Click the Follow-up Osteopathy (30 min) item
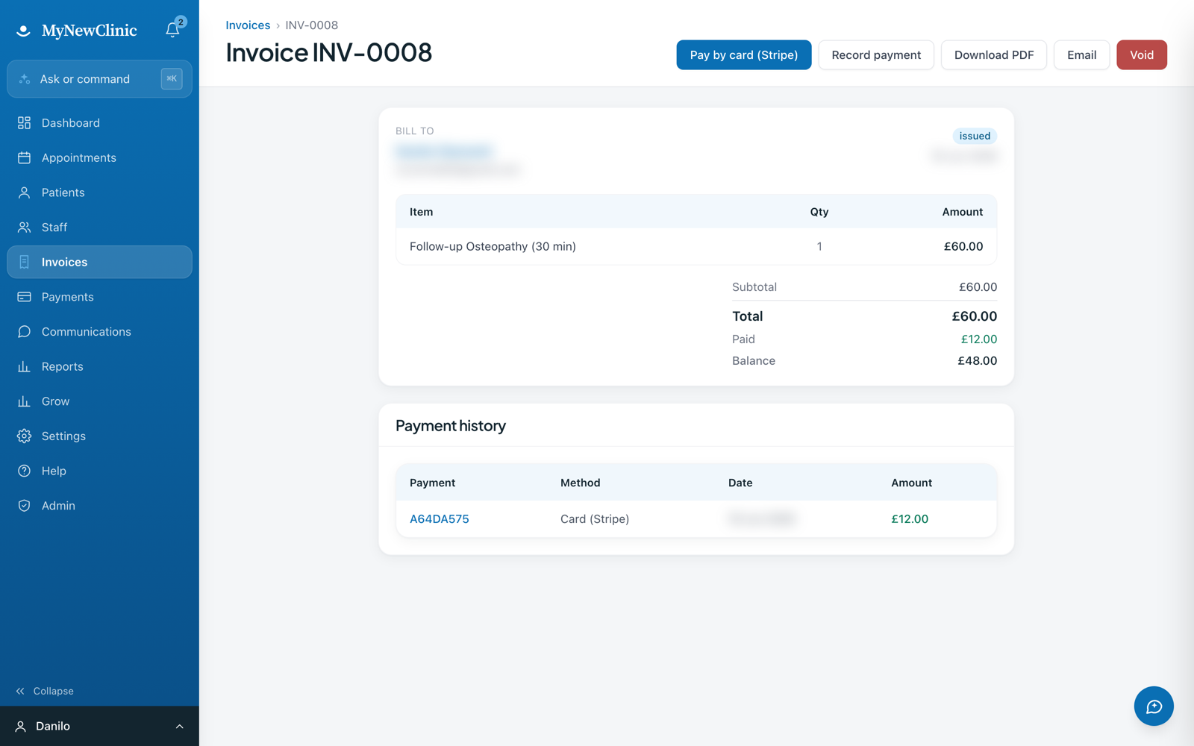Image resolution: width=1194 pixels, height=746 pixels. (x=493, y=246)
